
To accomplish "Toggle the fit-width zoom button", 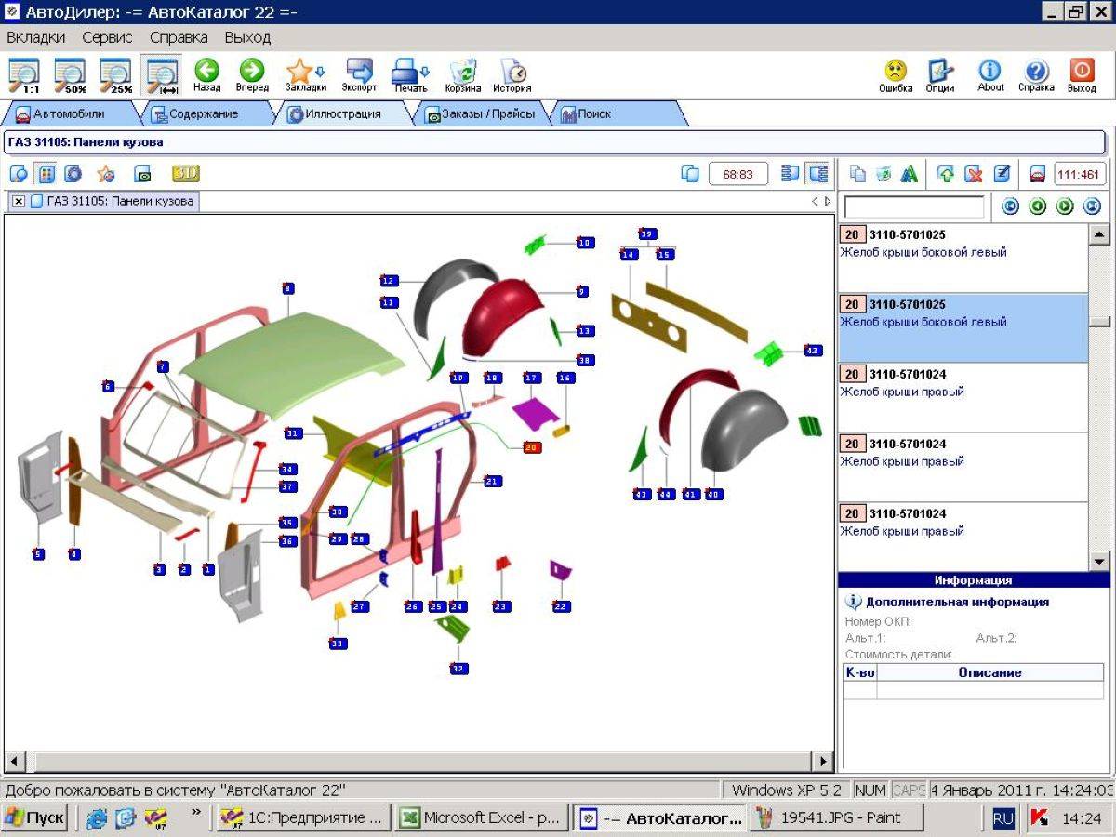I will (x=162, y=75).
